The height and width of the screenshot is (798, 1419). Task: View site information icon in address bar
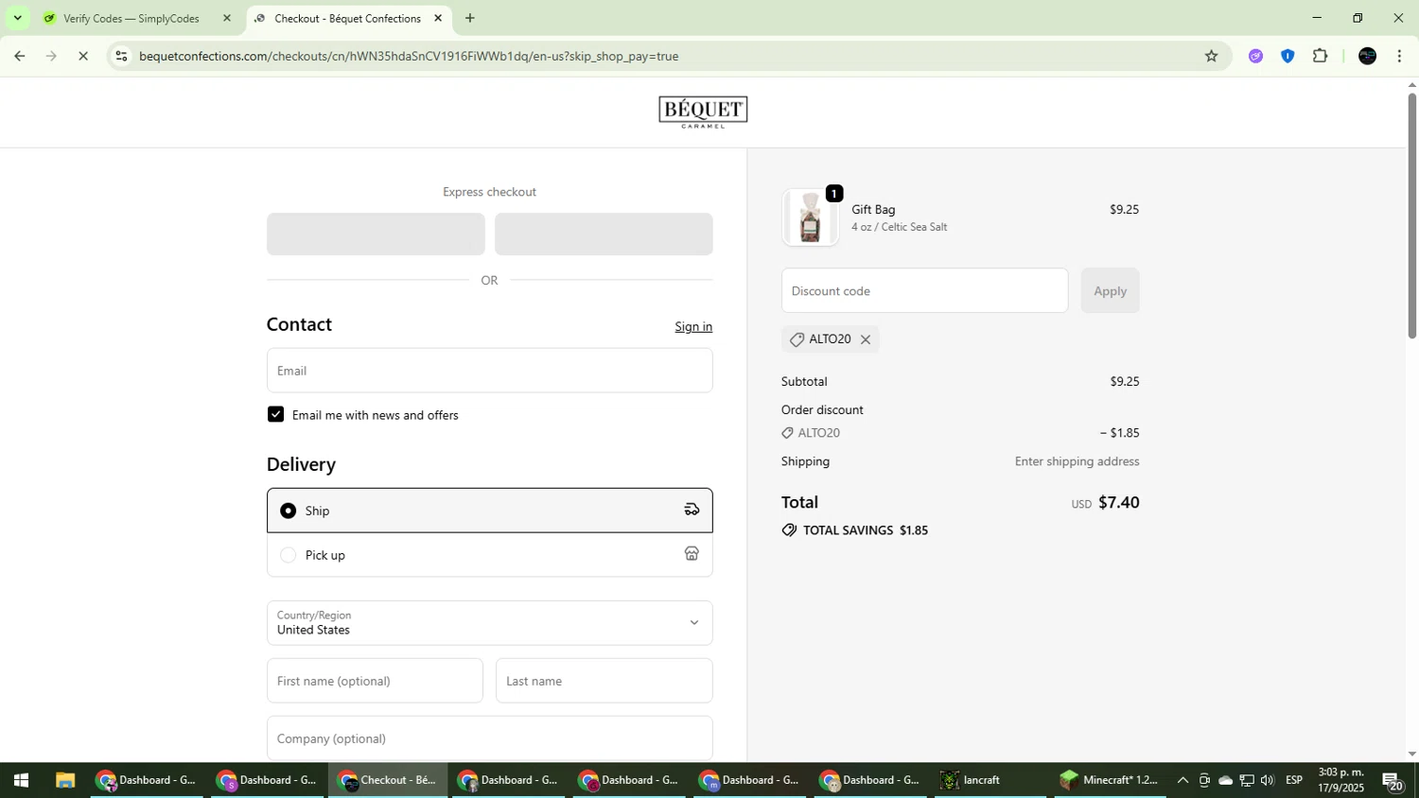[x=121, y=57]
